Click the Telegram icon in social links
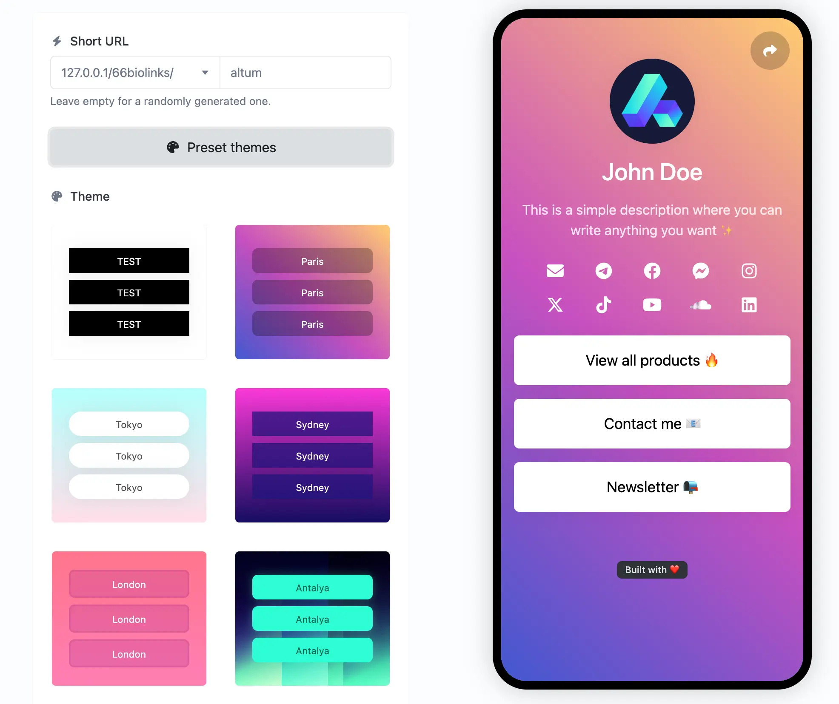839x704 pixels. click(603, 270)
